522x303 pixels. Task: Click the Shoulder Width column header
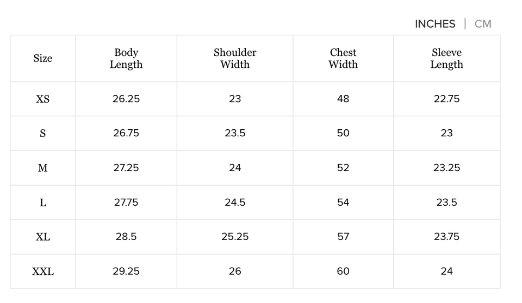(235, 59)
